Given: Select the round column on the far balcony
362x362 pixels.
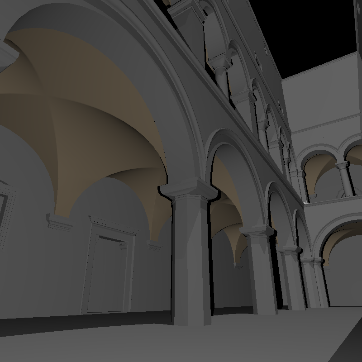Looking at the screenshot, I should pos(345,179).
